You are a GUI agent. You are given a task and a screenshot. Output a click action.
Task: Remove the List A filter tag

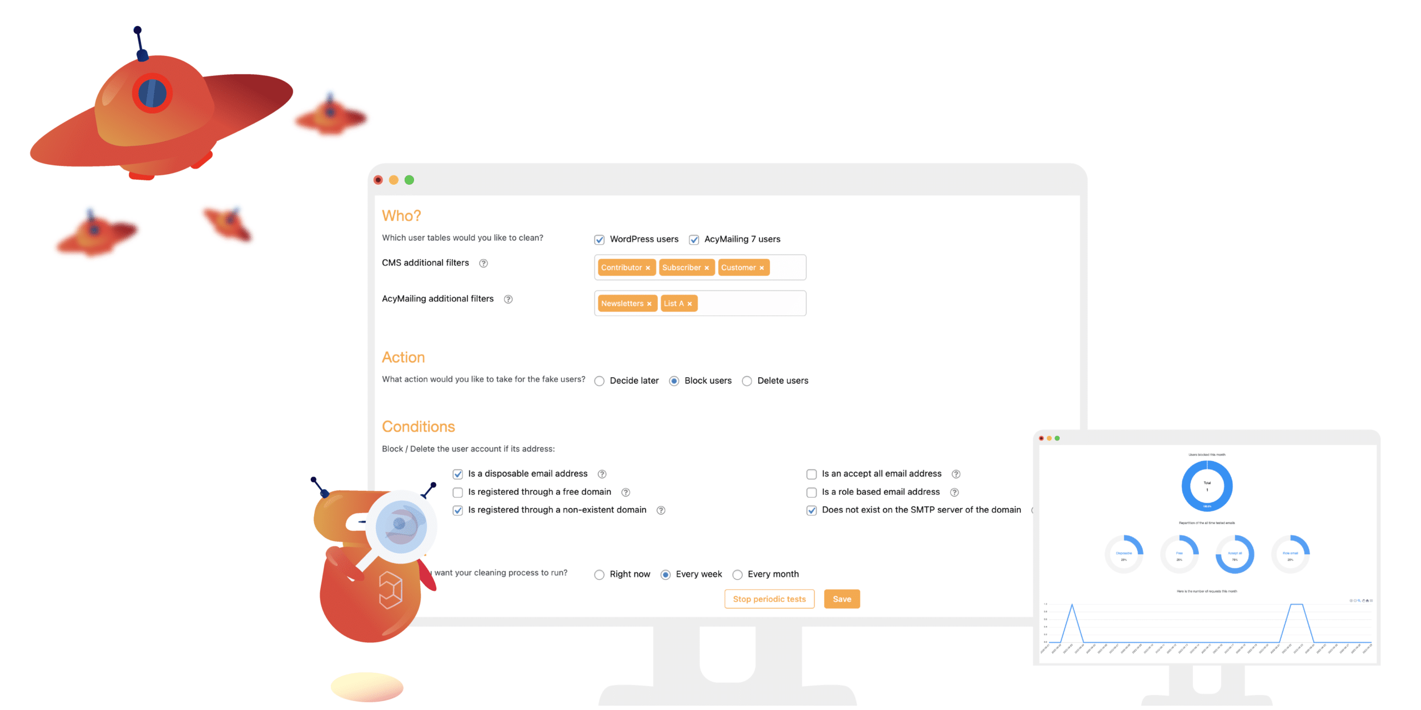[x=692, y=303]
